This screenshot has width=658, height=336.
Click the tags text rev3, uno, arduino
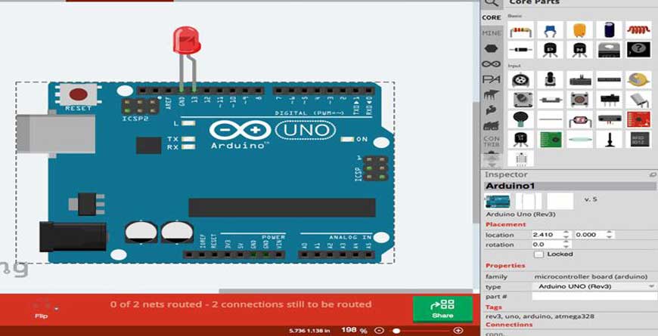[x=540, y=316]
